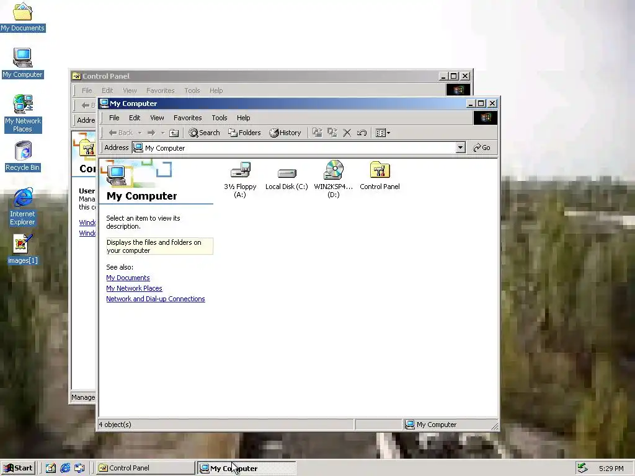Open the History pane button
Image resolution: width=635 pixels, height=476 pixels.
coord(285,133)
